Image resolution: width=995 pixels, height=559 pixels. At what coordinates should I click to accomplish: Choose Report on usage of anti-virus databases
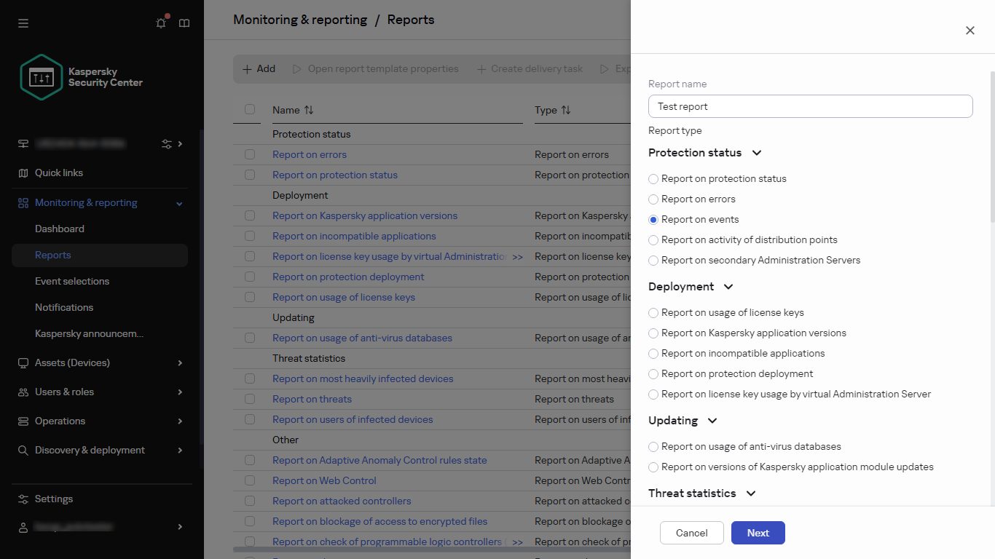pyautogui.click(x=653, y=446)
